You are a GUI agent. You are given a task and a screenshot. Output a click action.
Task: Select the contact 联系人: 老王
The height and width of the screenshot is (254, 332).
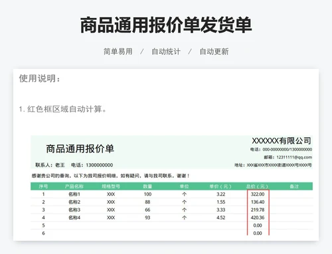tap(50, 165)
